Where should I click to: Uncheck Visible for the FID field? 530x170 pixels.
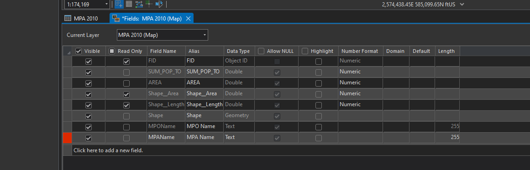(x=89, y=62)
